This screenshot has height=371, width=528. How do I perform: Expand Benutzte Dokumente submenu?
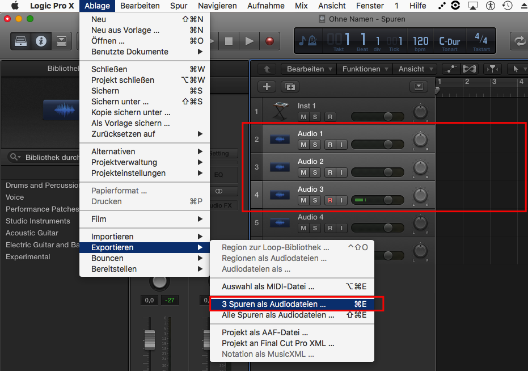(x=145, y=52)
